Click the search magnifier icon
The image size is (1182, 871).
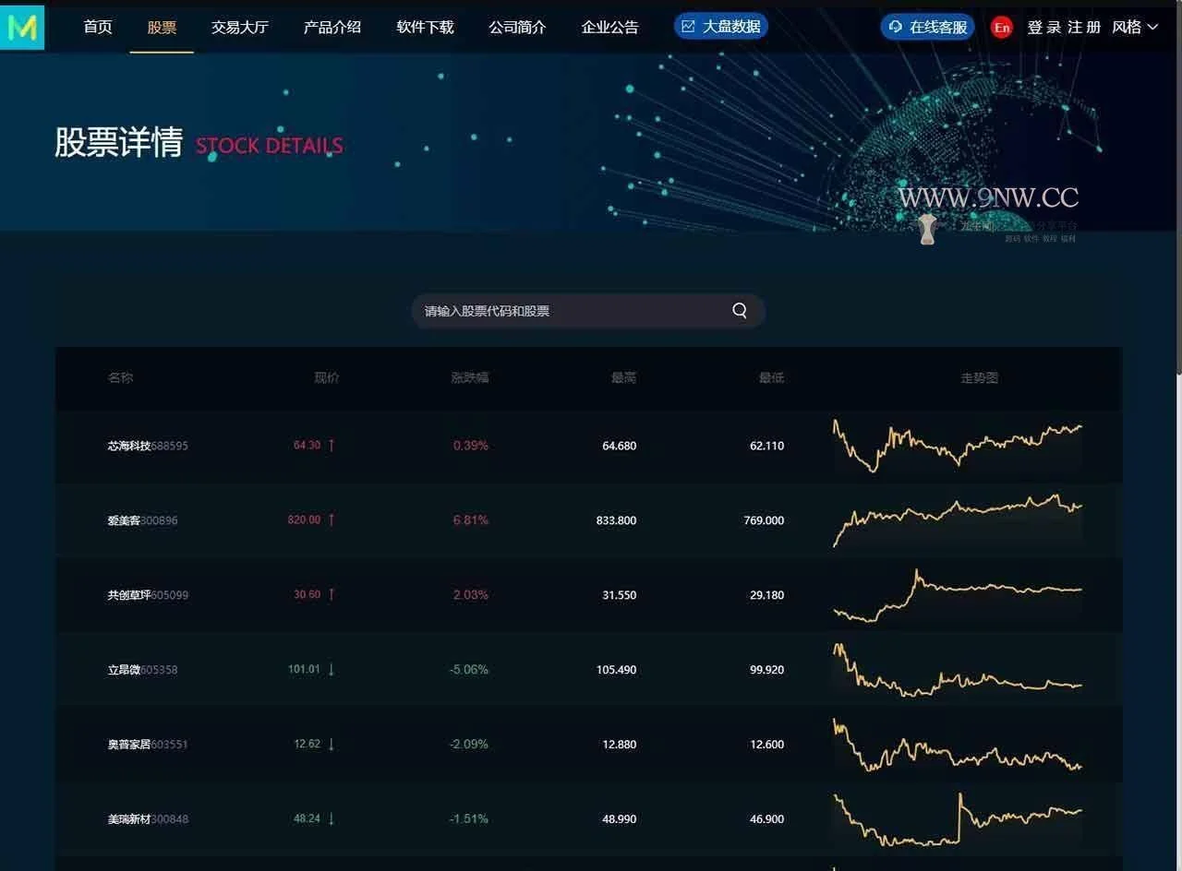[739, 311]
